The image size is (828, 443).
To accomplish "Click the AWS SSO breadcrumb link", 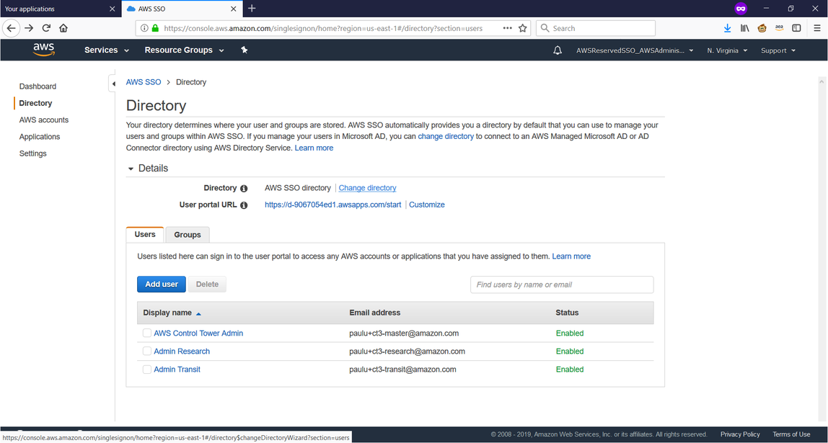I will tap(144, 82).
